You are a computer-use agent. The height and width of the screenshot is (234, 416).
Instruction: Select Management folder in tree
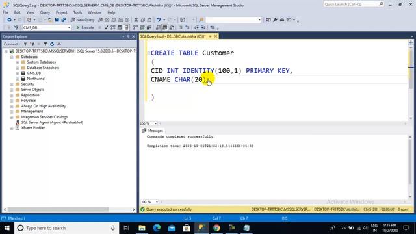32,111
